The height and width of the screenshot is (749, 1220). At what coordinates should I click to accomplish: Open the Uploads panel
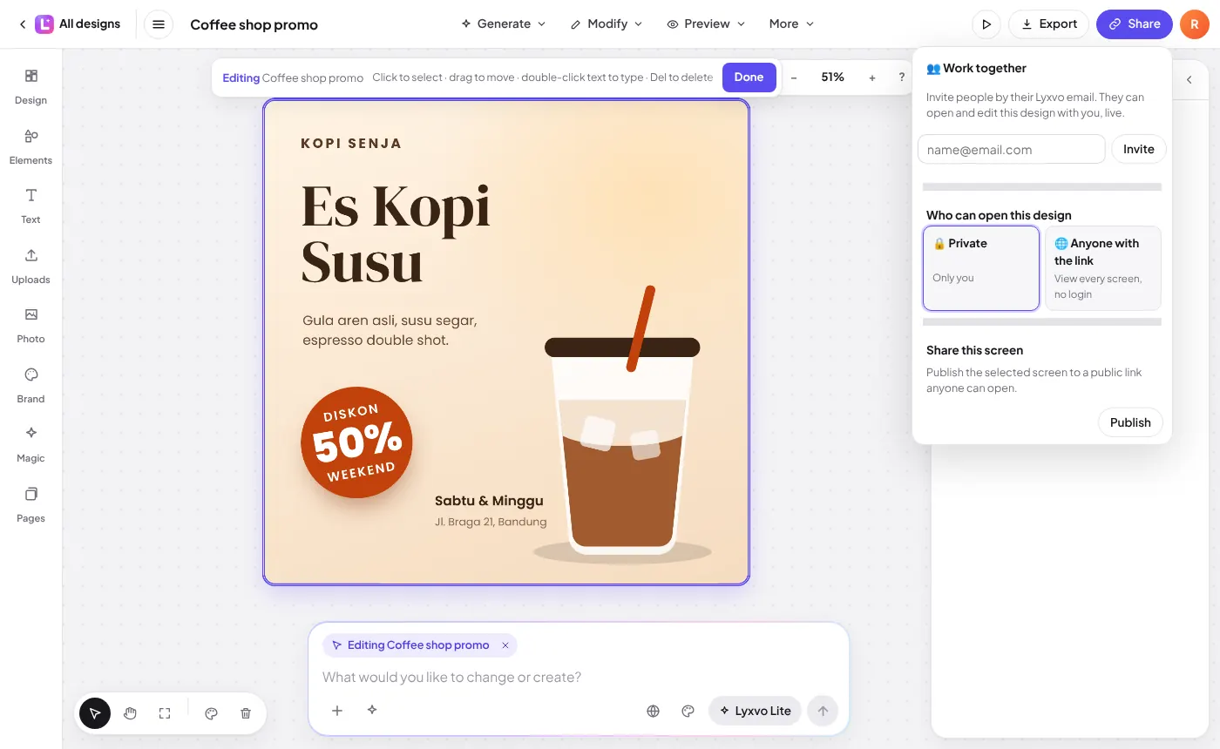point(30,267)
